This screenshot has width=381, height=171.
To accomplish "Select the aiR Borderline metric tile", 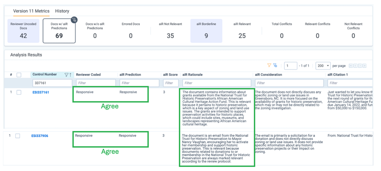I will [206, 31].
